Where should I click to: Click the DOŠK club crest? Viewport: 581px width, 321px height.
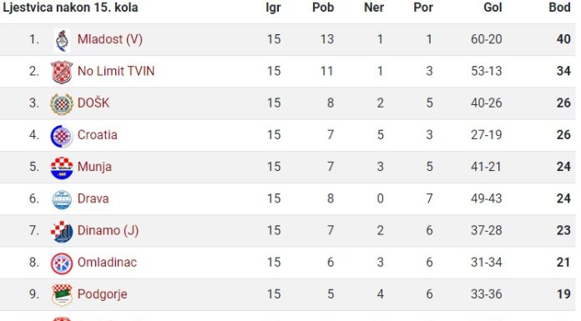62,104
